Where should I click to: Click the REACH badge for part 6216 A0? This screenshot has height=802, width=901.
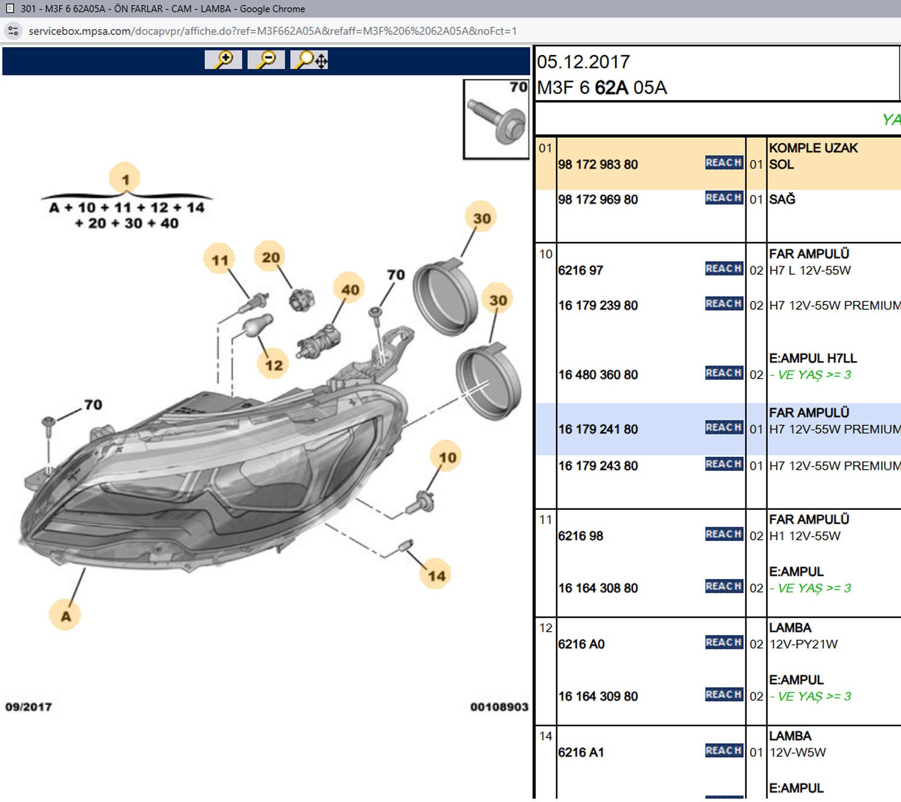click(724, 643)
